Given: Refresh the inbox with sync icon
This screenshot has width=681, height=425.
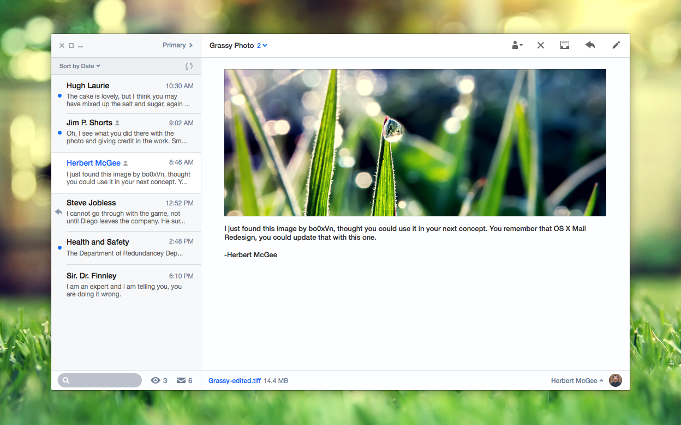Looking at the screenshot, I should 189,66.
